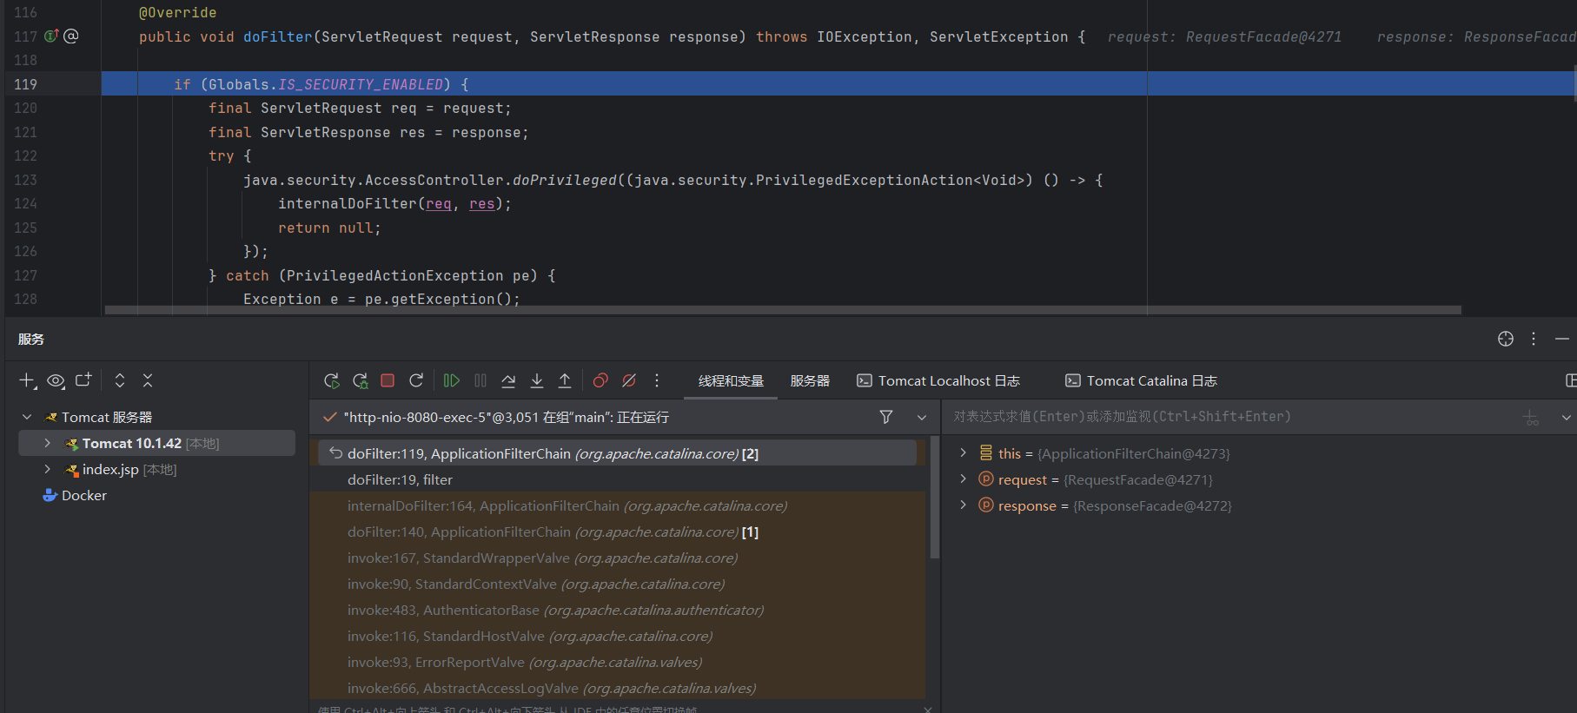
Task: Open the View Breakpoints dialog
Action: point(600,380)
